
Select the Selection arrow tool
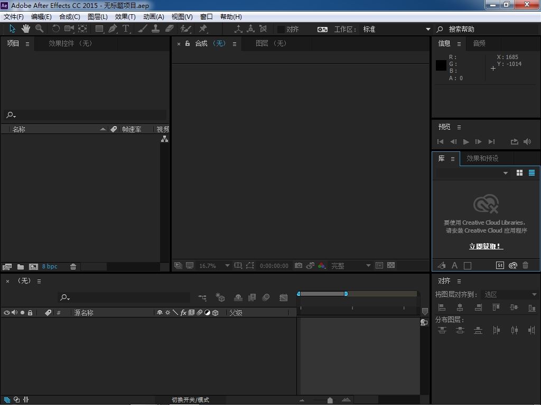pyautogui.click(x=13, y=28)
